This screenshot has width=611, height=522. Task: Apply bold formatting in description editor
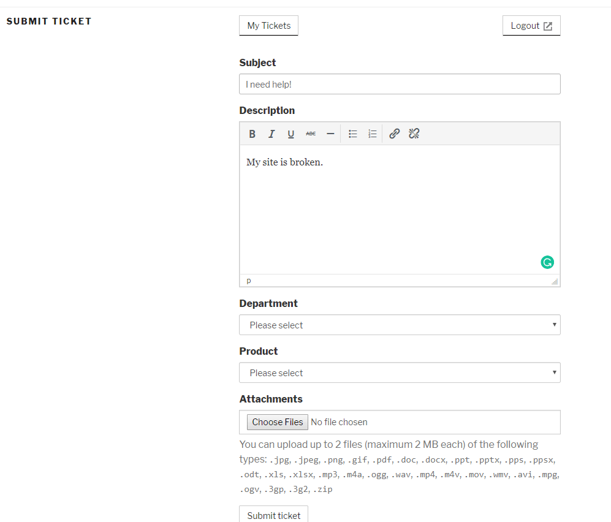252,134
